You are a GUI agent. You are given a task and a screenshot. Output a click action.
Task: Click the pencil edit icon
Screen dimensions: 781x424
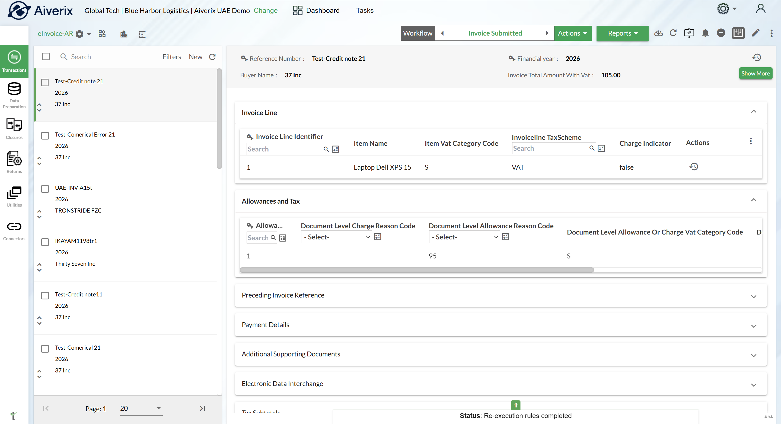756,33
